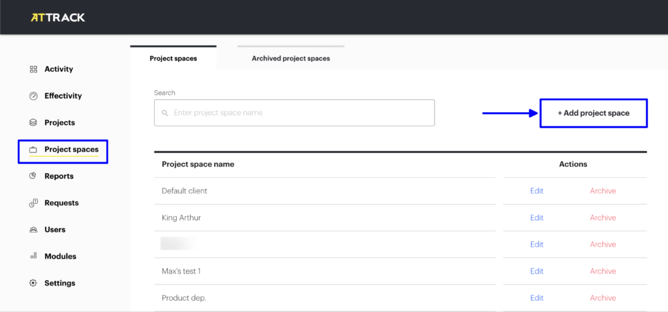Screen dimensions: 668x312
Task: Switch to the Project spaces tab
Action: coord(174,59)
